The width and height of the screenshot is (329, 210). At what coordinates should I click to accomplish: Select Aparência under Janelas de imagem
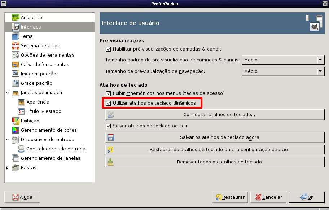pos(50,102)
